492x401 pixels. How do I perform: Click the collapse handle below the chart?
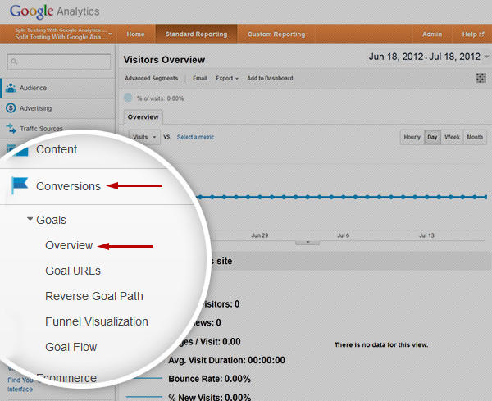click(x=307, y=242)
